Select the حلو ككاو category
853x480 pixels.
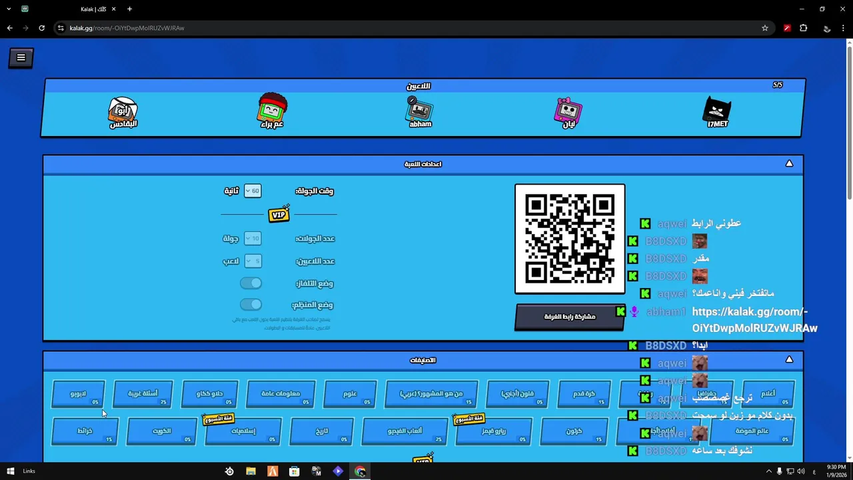(210, 393)
